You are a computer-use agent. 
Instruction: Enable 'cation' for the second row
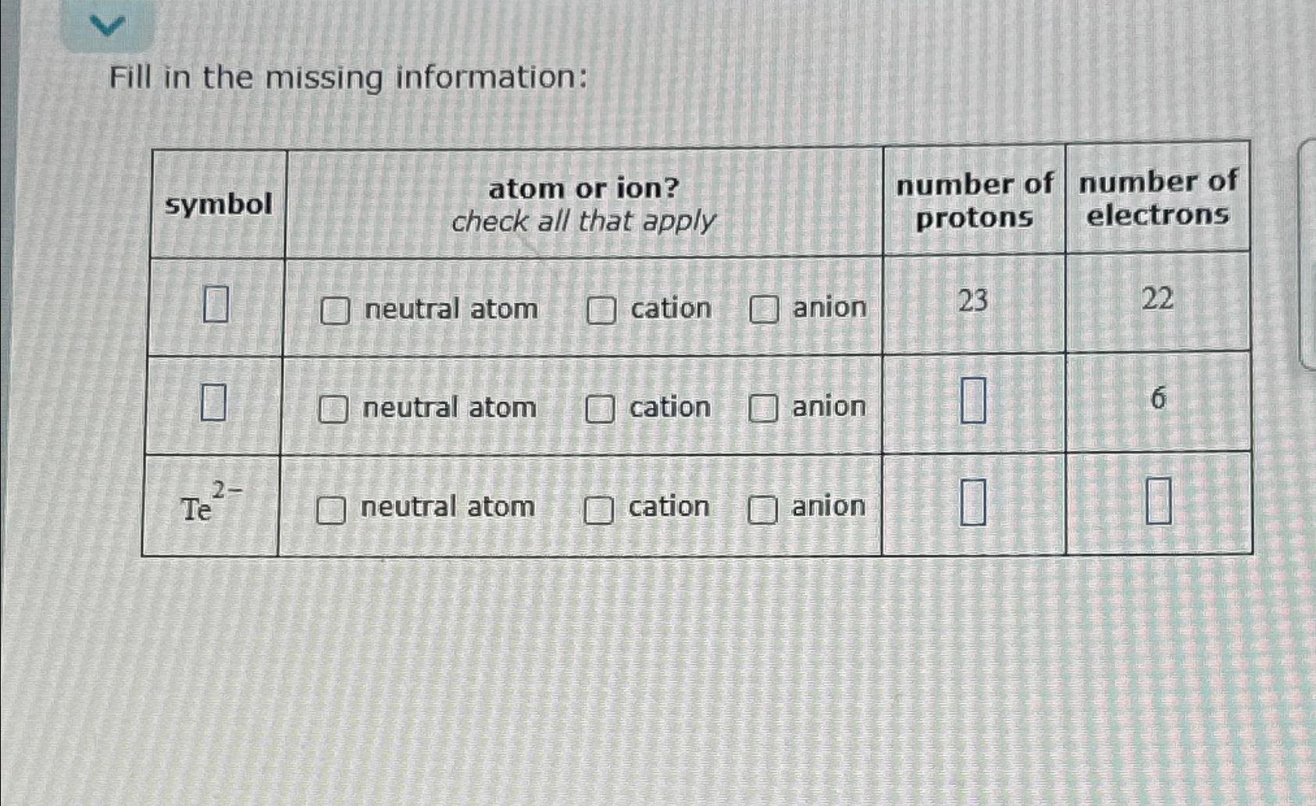(599, 408)
